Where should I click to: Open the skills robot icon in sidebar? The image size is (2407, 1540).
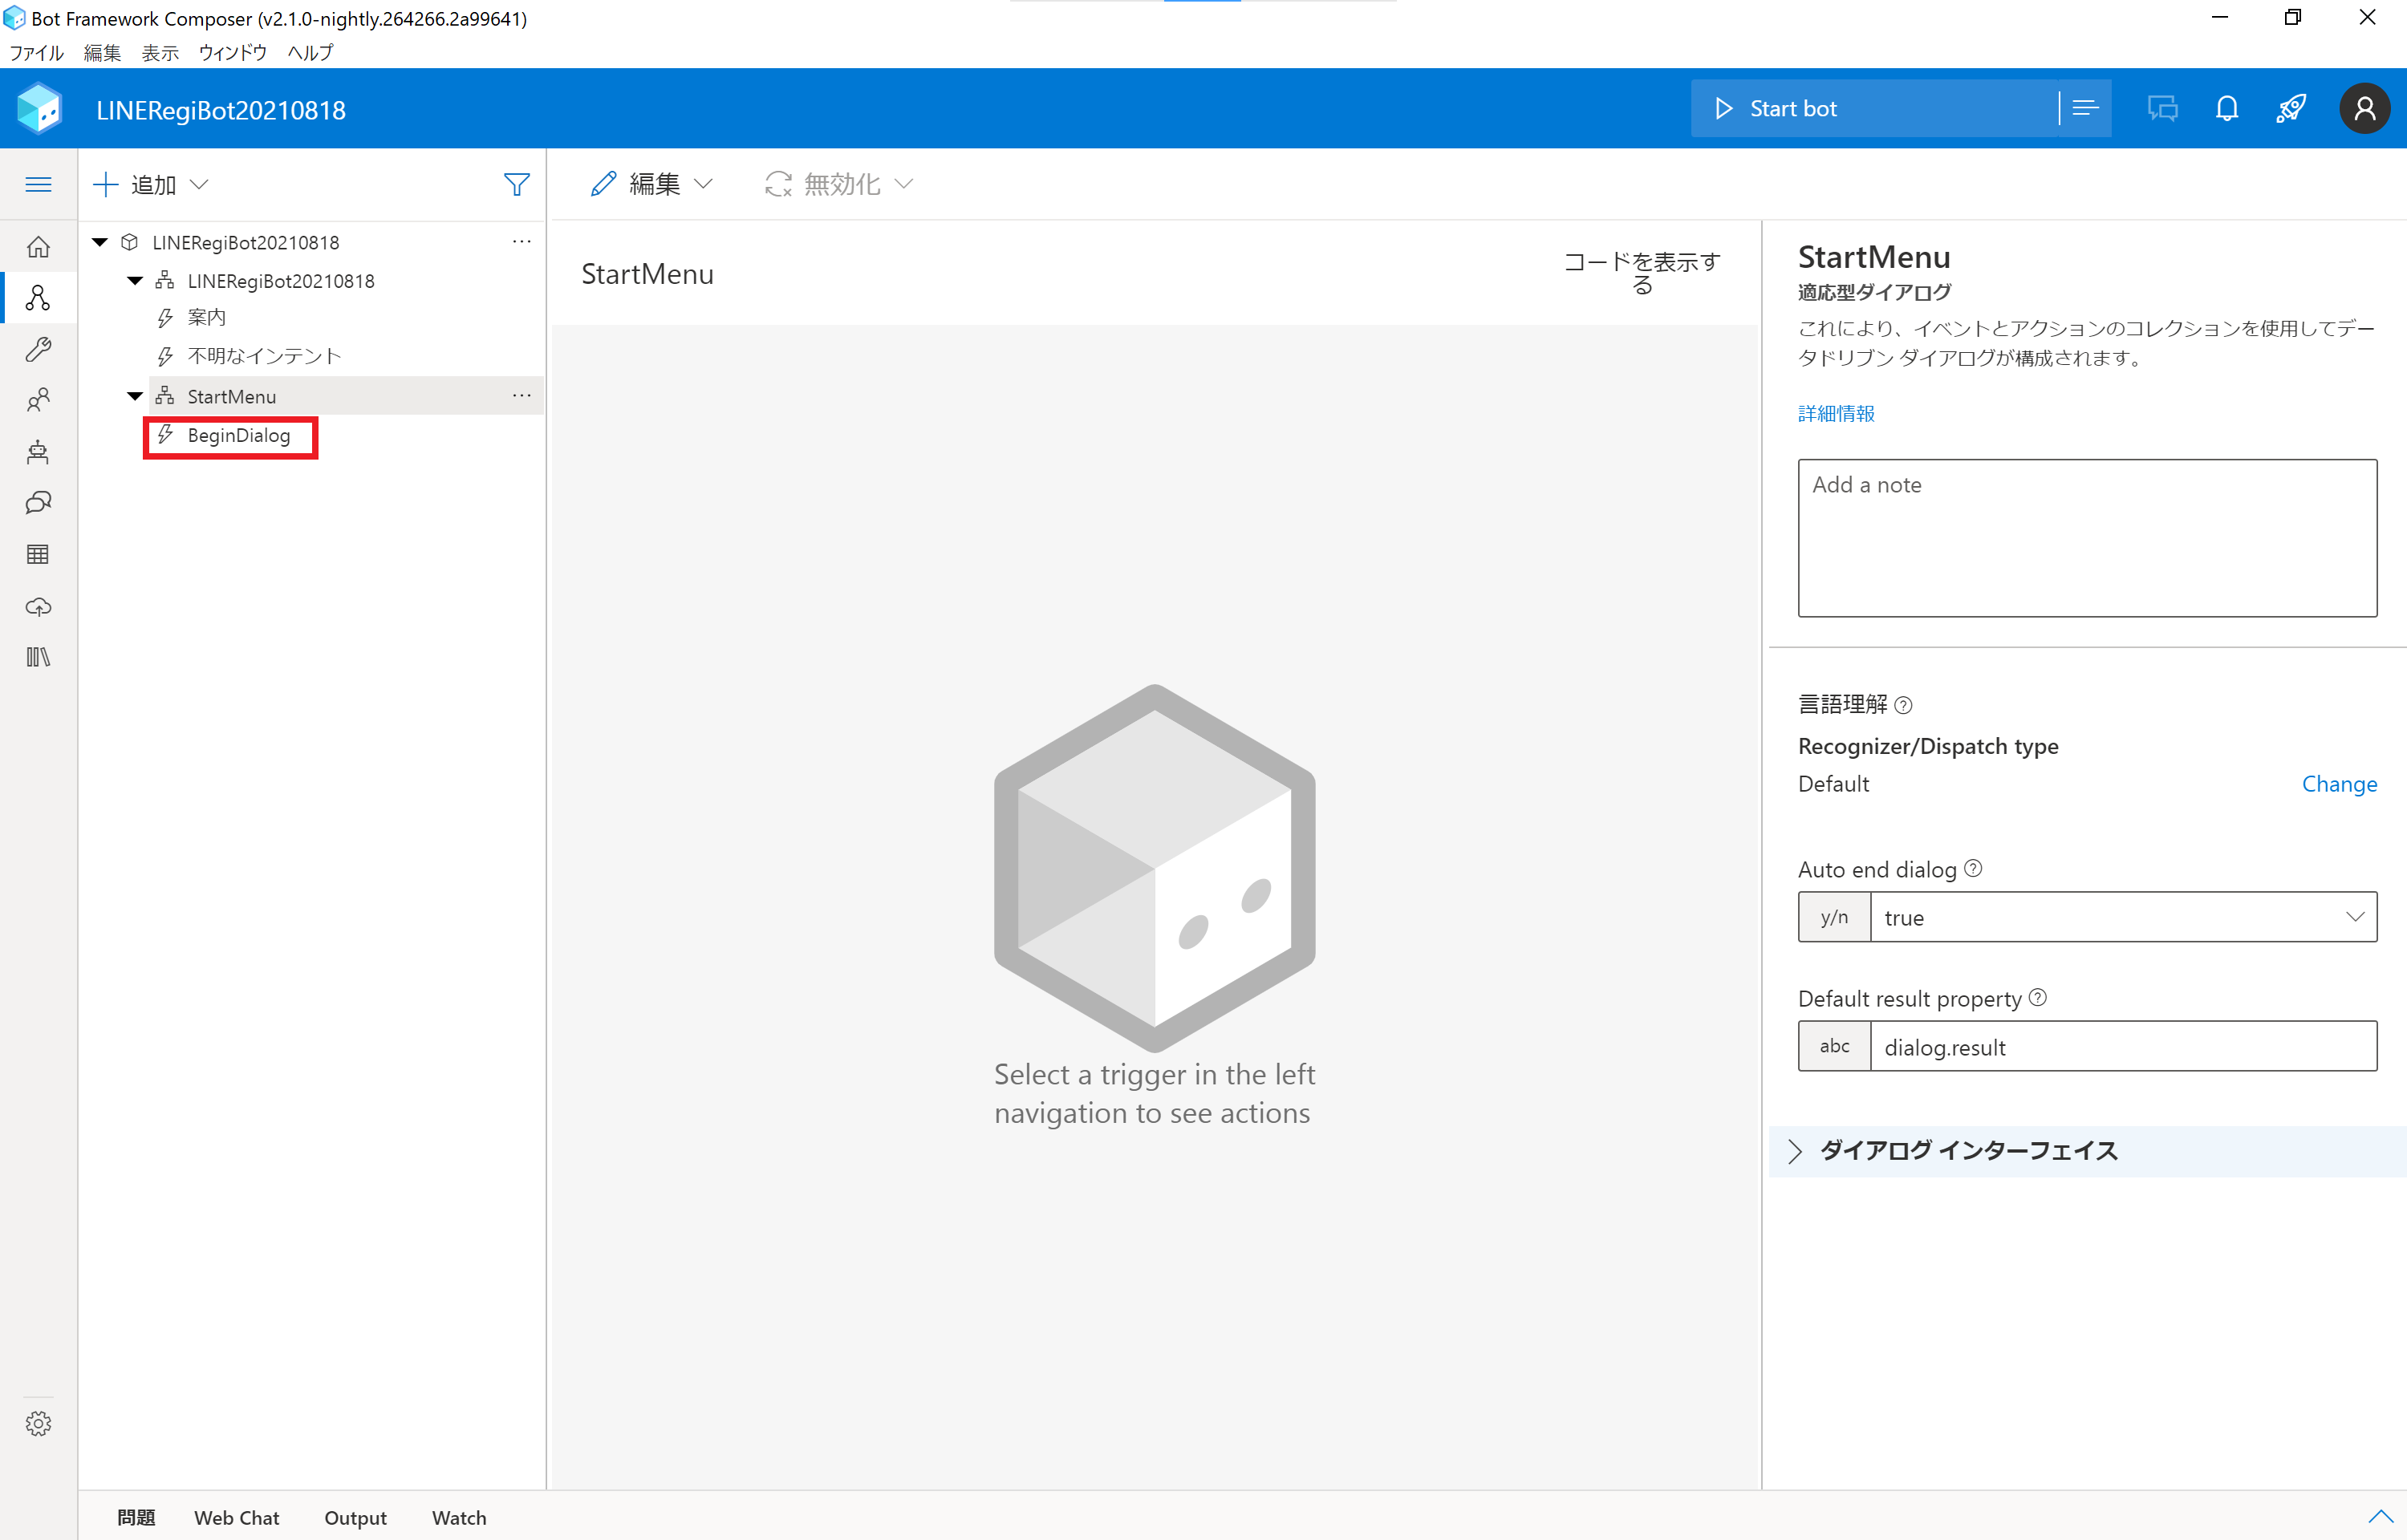[x=38, y=452]
